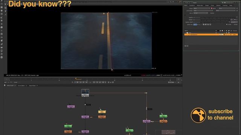The height and width of the screenshot is (135, 241).
Task: Click the Life column header in shape list
Action: point(231,31)
